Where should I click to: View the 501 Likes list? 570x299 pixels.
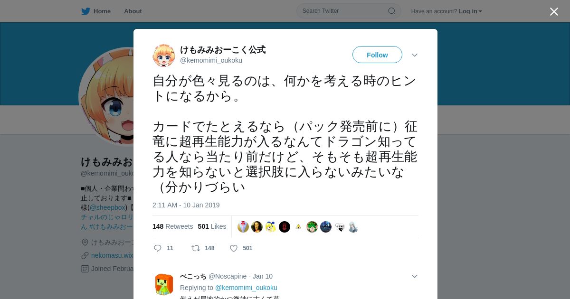point(212,226)
